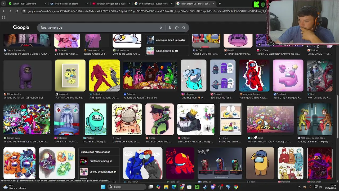Start voice search with the microphone icon
The width and height of the screenshot is (339, 191).
(x=170, y=28)
